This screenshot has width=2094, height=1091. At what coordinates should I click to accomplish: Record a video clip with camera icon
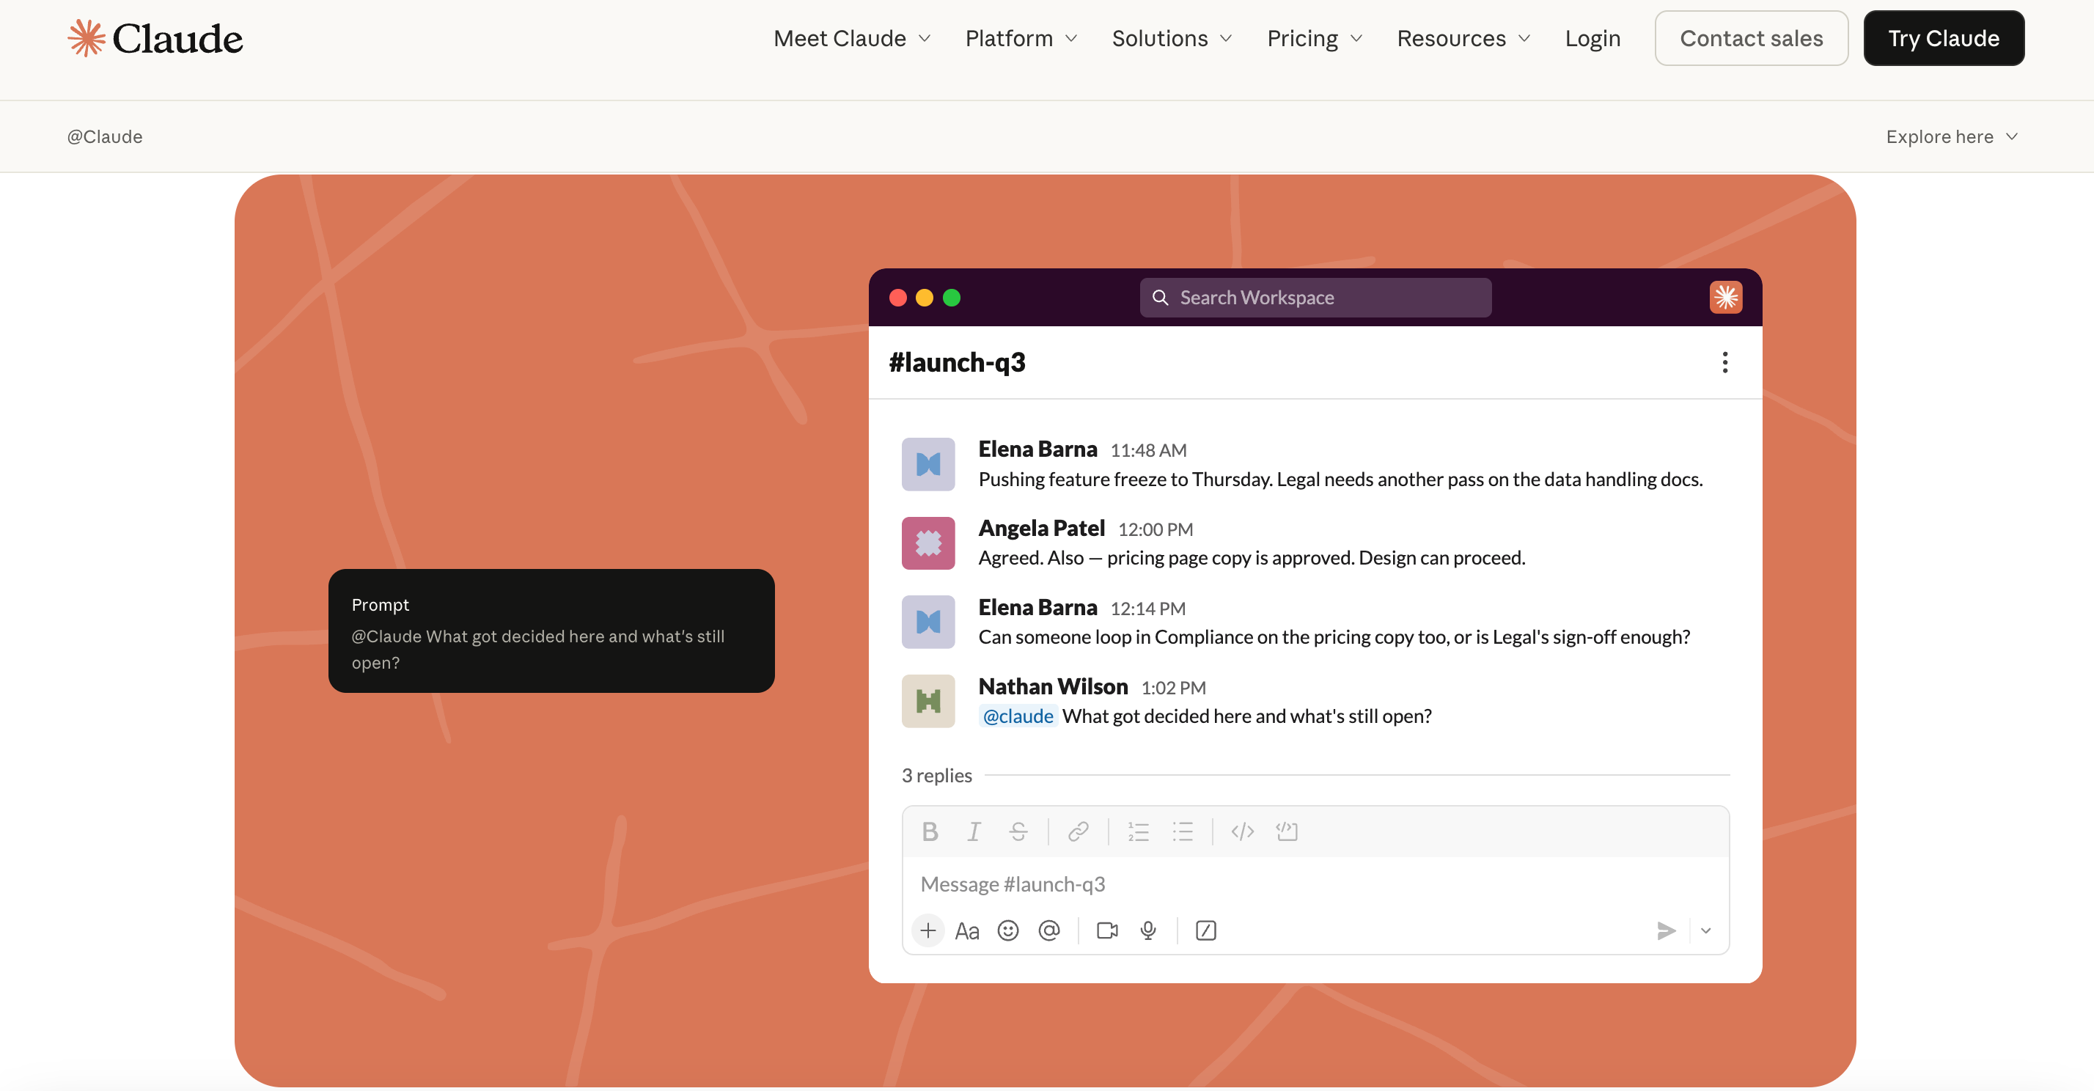(1107, 930)
